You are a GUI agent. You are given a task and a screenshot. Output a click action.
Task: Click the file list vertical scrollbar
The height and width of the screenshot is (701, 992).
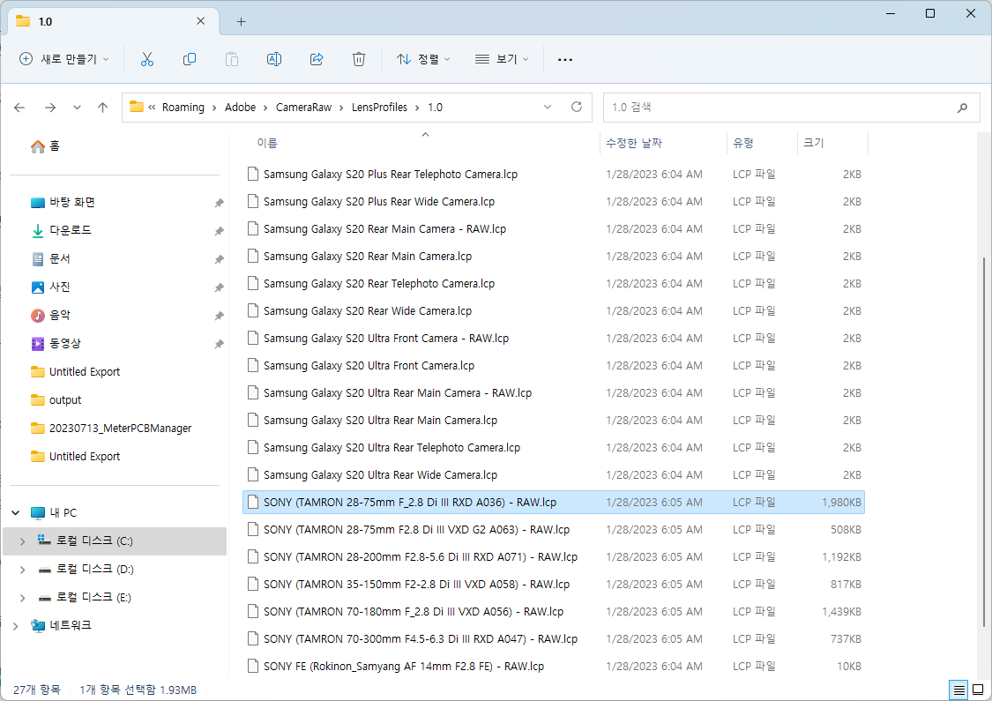coord(984,442)
